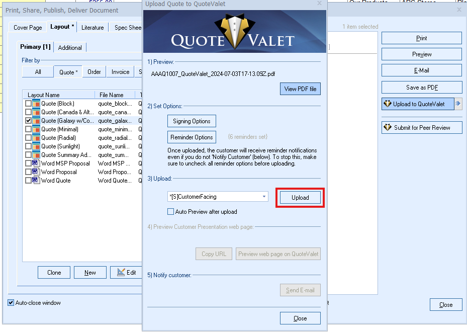The height and width of the screenshot is (333, 467).
Task: Filter layouts by Quote
Action: (x=68, y=72)
